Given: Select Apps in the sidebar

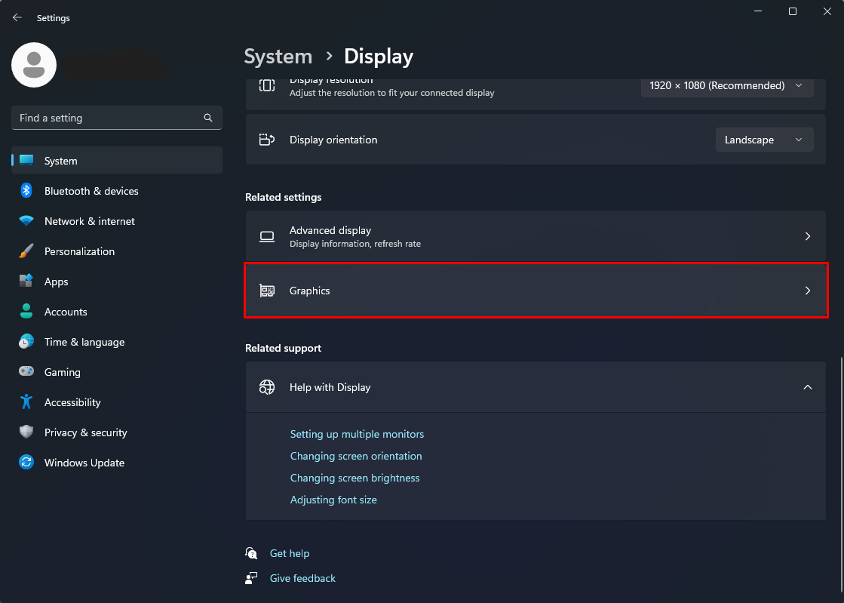Looking at the screenshot, I should 57,282.
